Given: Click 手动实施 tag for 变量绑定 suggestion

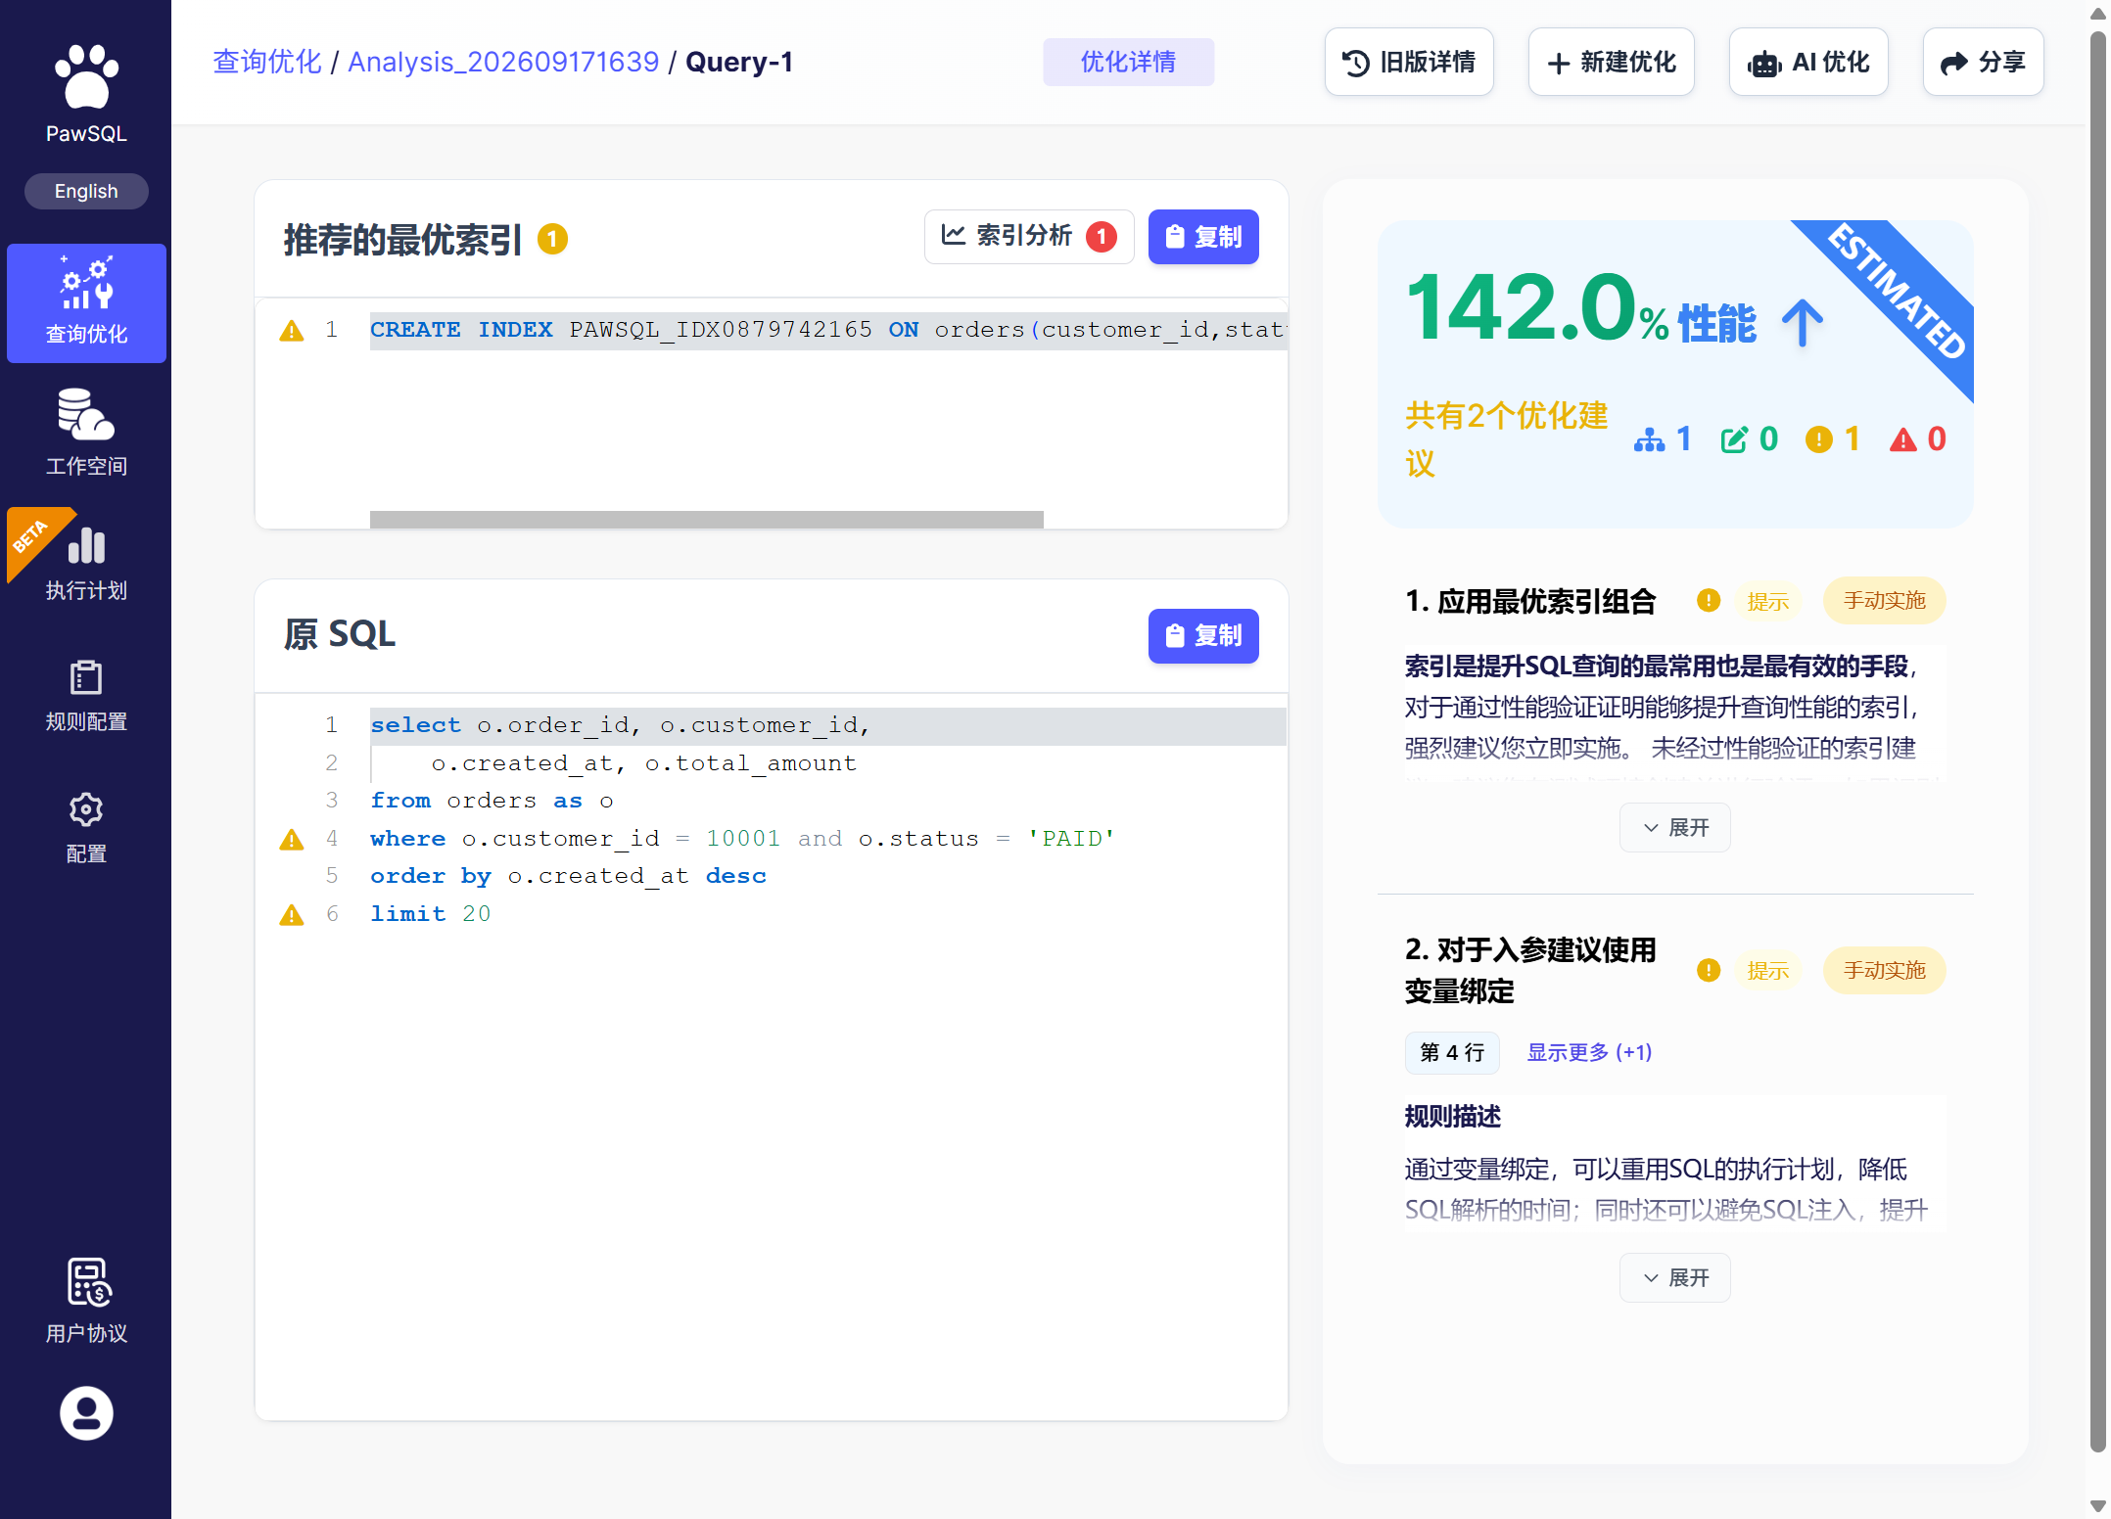Looking at the screenshot, I should tap(1885, 970).
